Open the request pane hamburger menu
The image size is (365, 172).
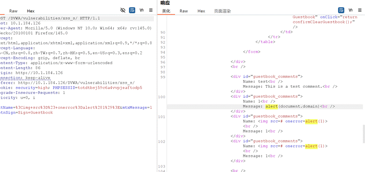151,10
